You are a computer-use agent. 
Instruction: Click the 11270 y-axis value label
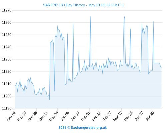coord(7,10)
